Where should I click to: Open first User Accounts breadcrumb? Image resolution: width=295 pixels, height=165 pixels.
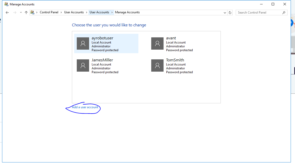pos(74,12)
